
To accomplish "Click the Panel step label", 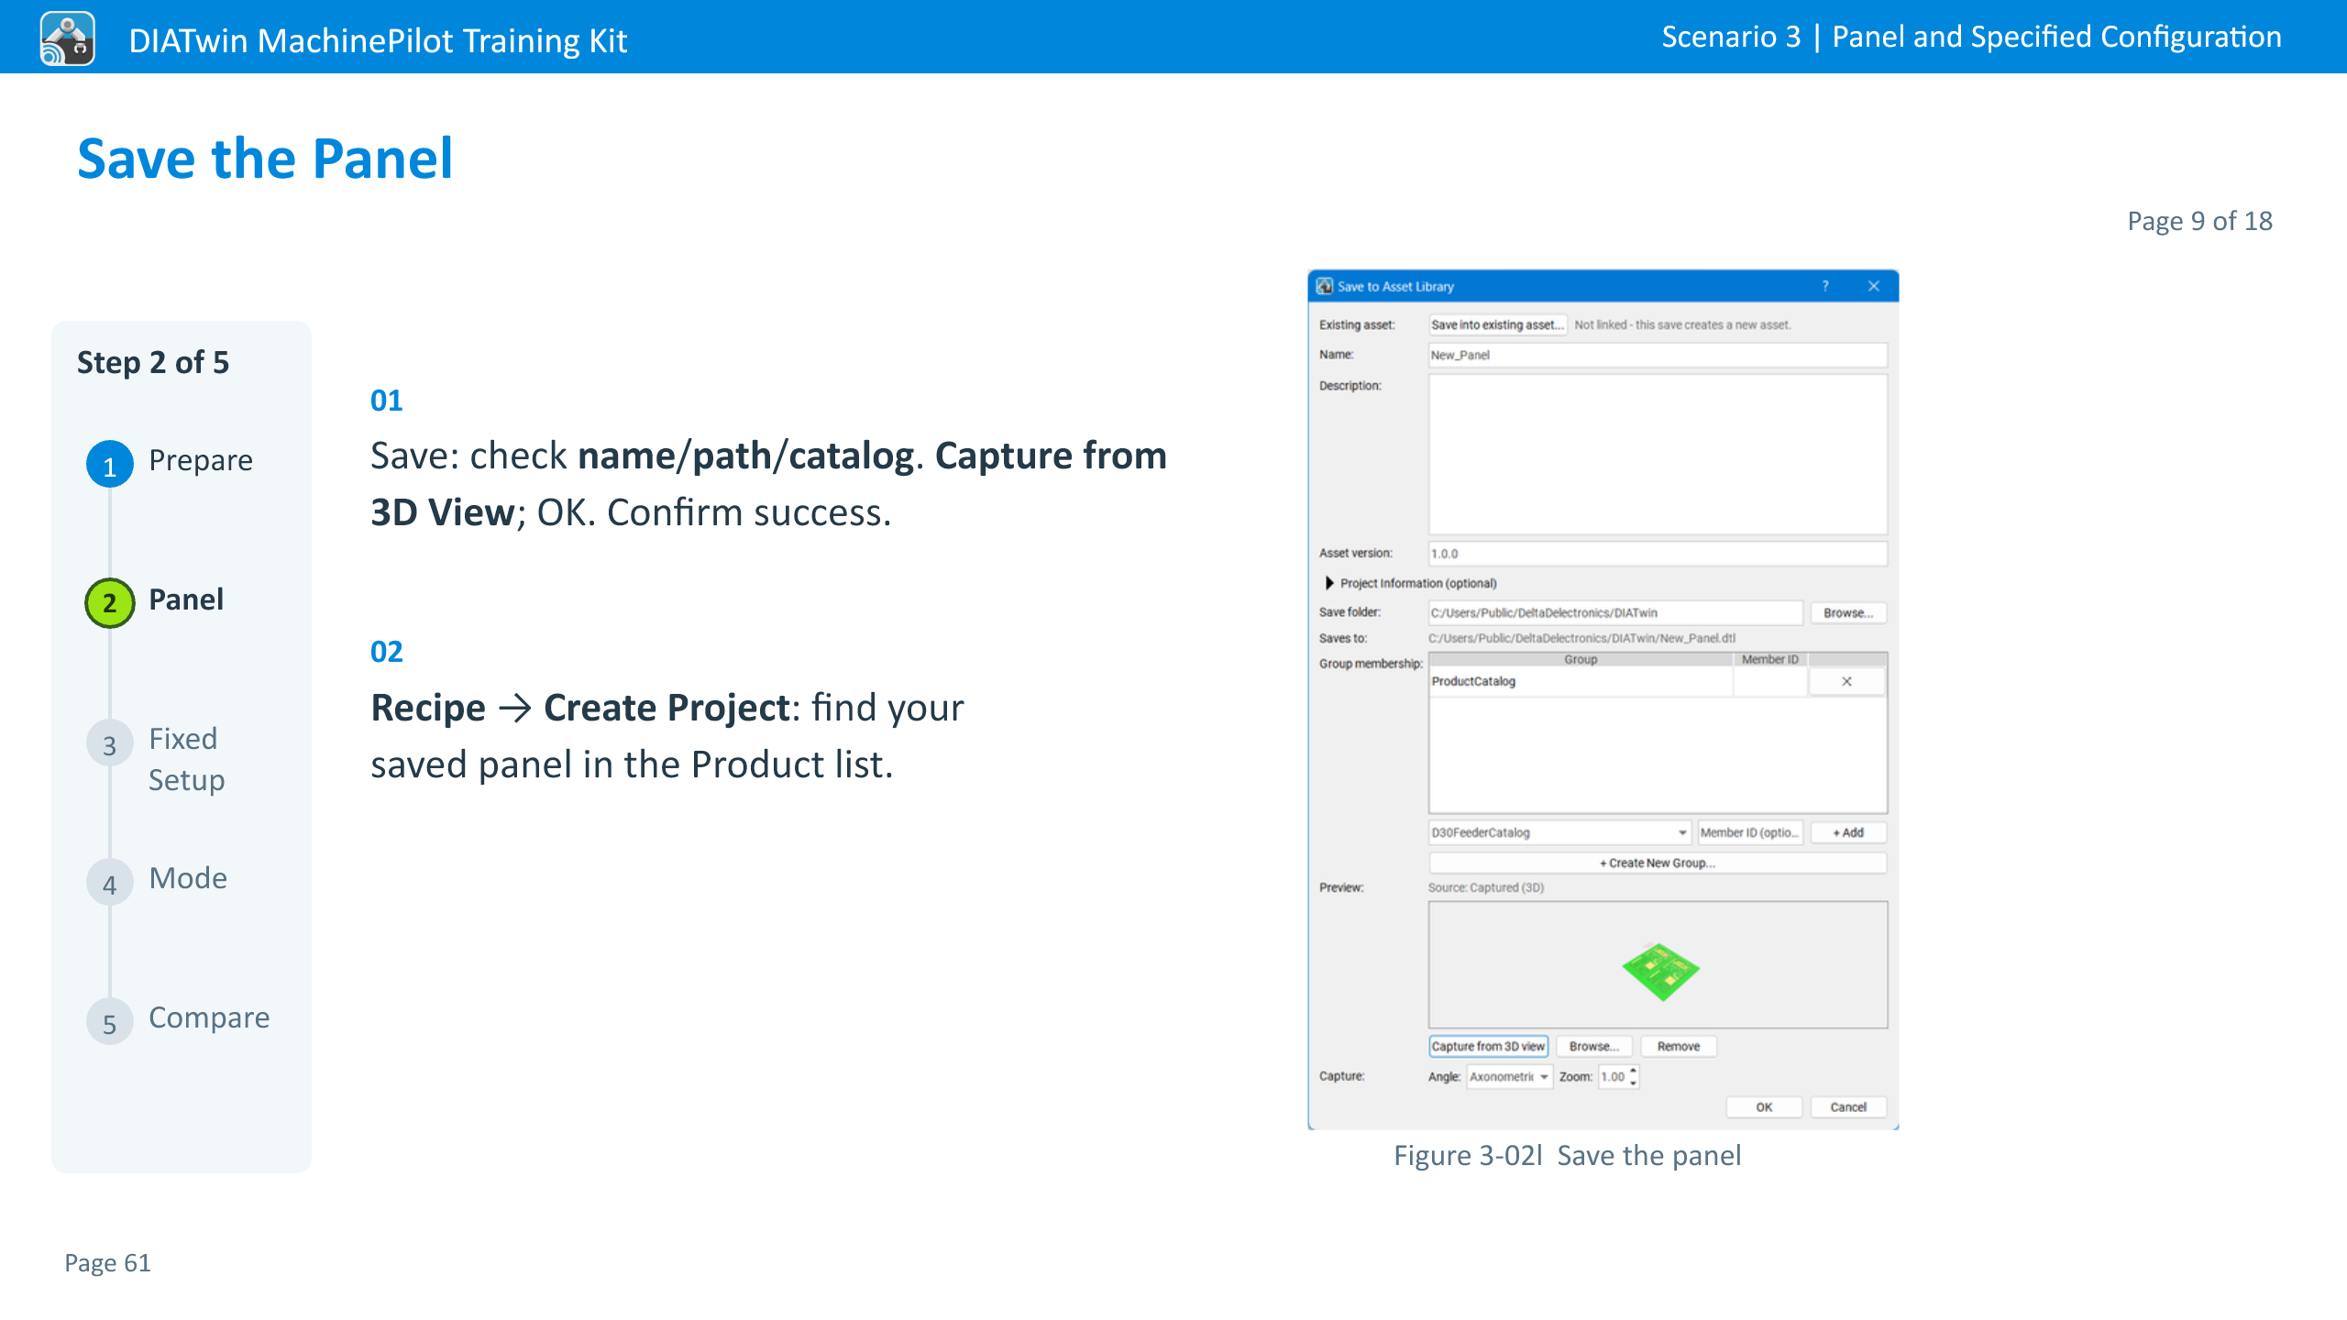I will click(186, 599).
